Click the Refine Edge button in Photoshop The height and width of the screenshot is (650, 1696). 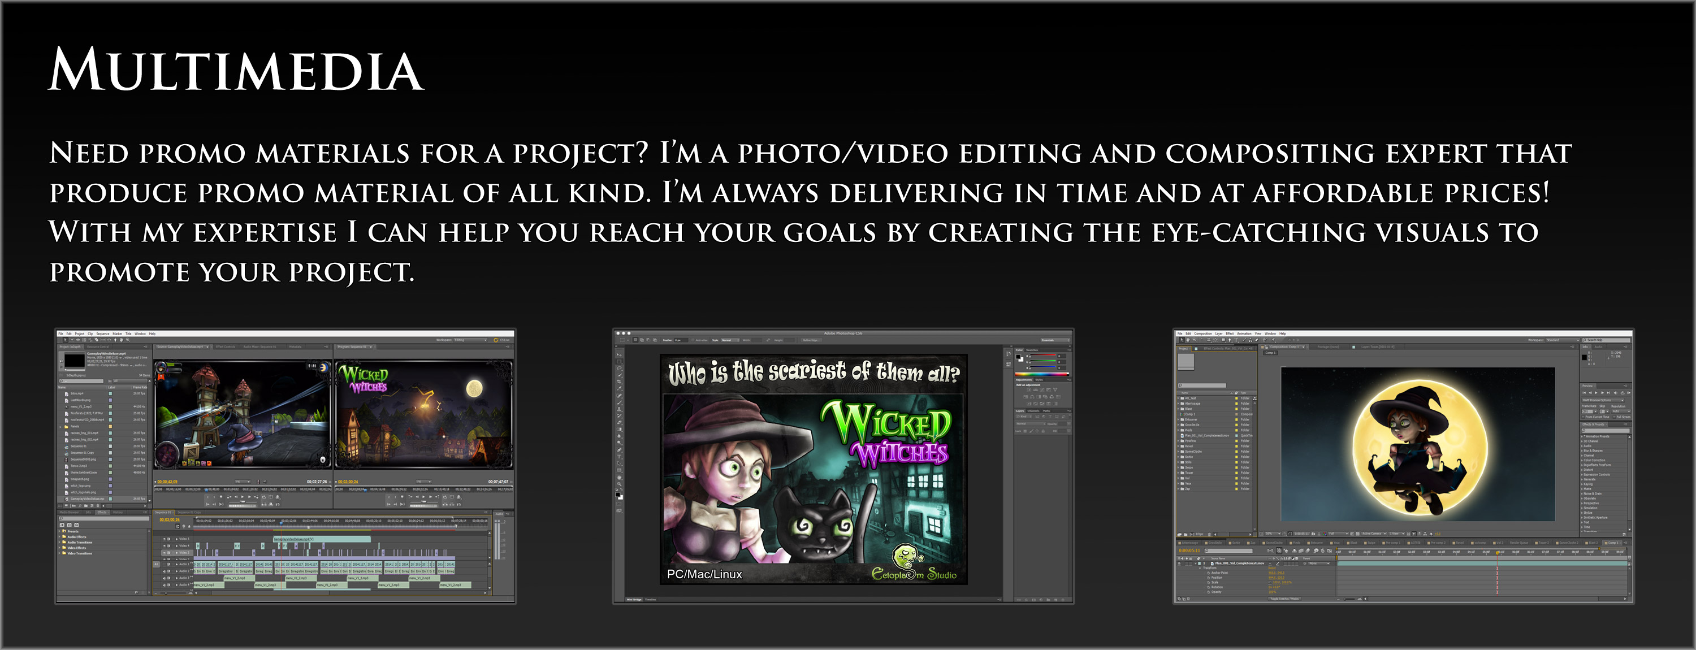point(811,340)
